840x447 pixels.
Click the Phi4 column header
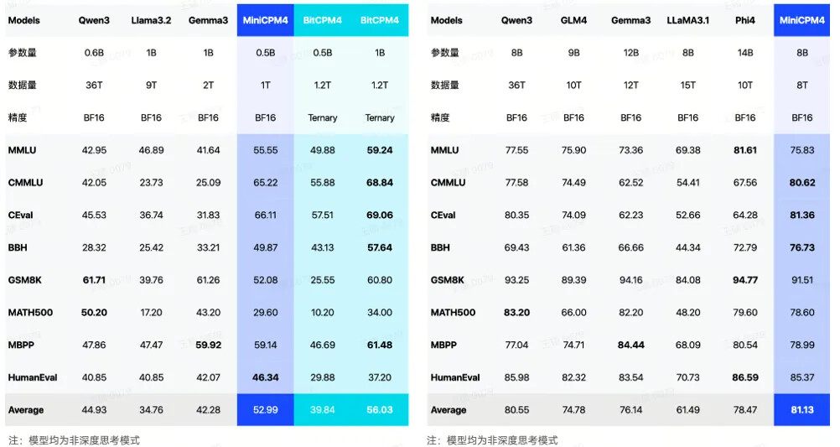(x=744, y=19)
